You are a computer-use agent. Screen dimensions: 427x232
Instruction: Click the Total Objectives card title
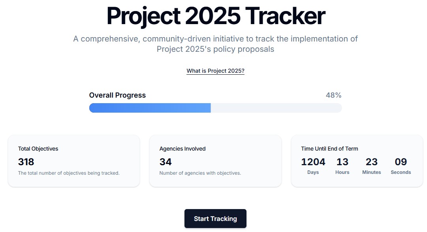point(38,149)
